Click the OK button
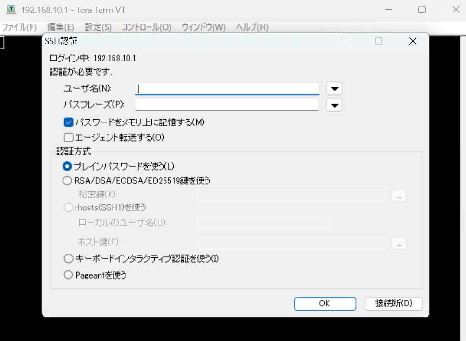The height and width of the screenshot is (341, 466). 325,304
